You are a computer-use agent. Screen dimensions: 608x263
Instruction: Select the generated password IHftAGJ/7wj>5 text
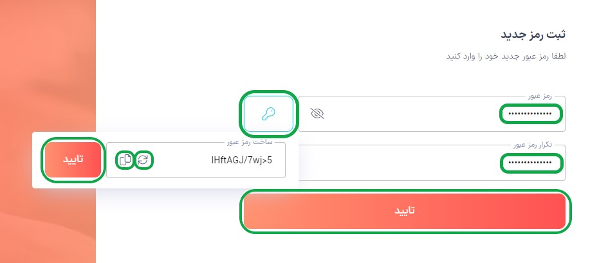241,160
